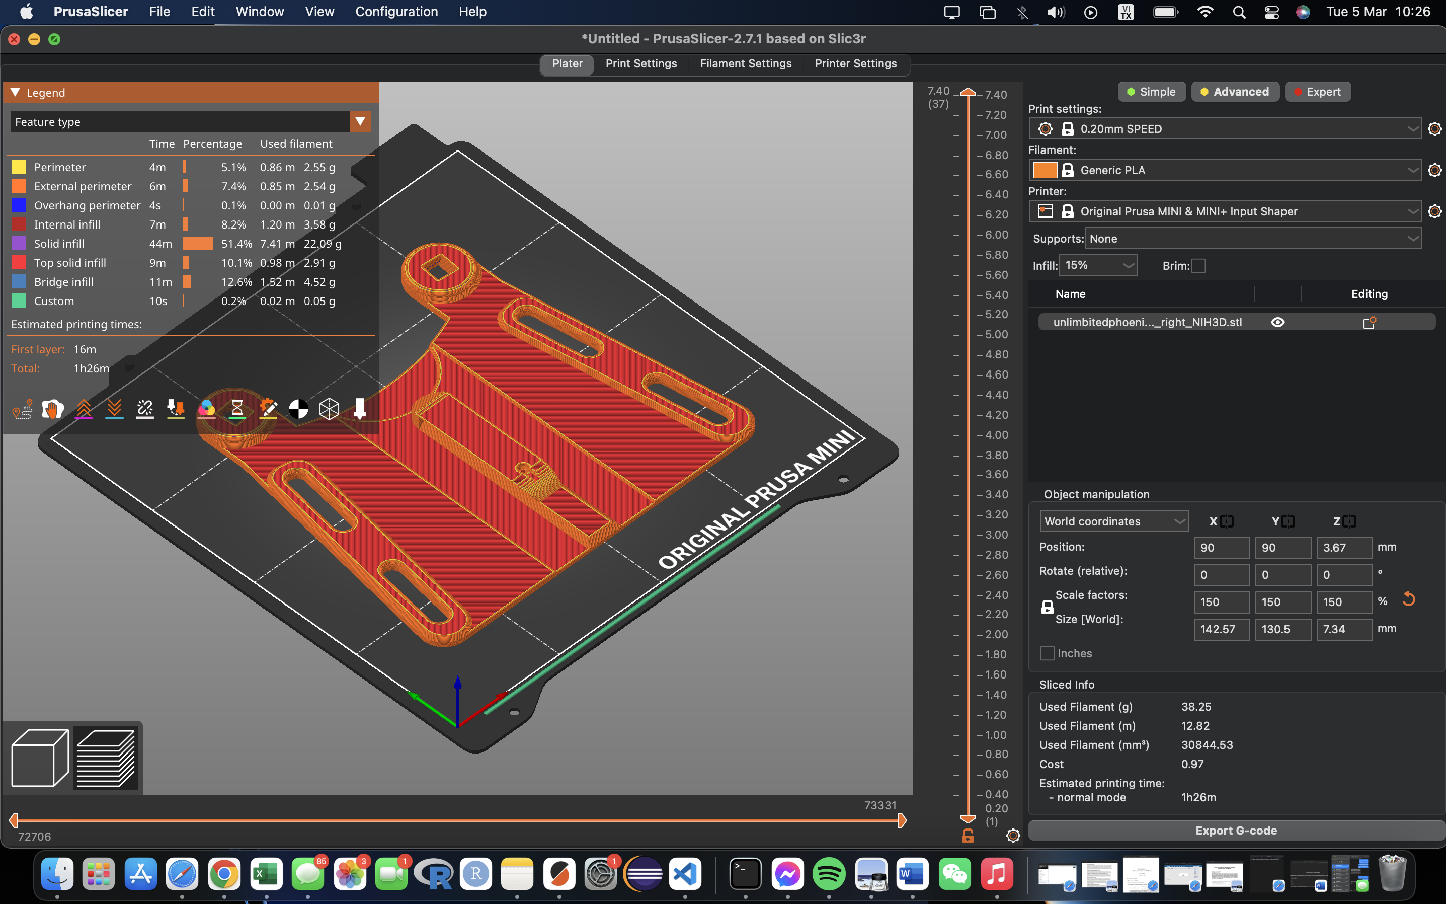This screenshot has width=1446, height=904.
Task: Toggle shells display in preview
Action: (x=330, y=409)
